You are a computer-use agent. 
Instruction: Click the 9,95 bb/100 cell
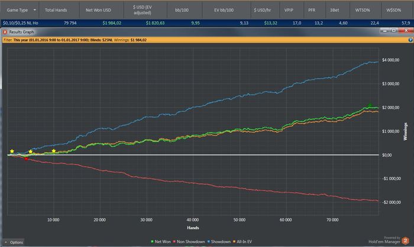click(195, 23)
